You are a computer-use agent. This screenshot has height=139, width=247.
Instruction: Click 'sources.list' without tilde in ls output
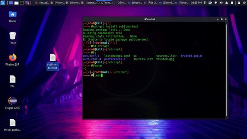(x=143, y=59)
